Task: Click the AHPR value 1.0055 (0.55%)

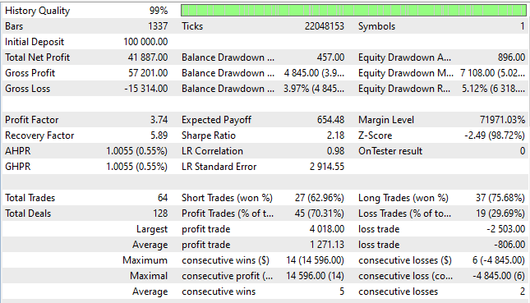Action: [x=137, y=150]
